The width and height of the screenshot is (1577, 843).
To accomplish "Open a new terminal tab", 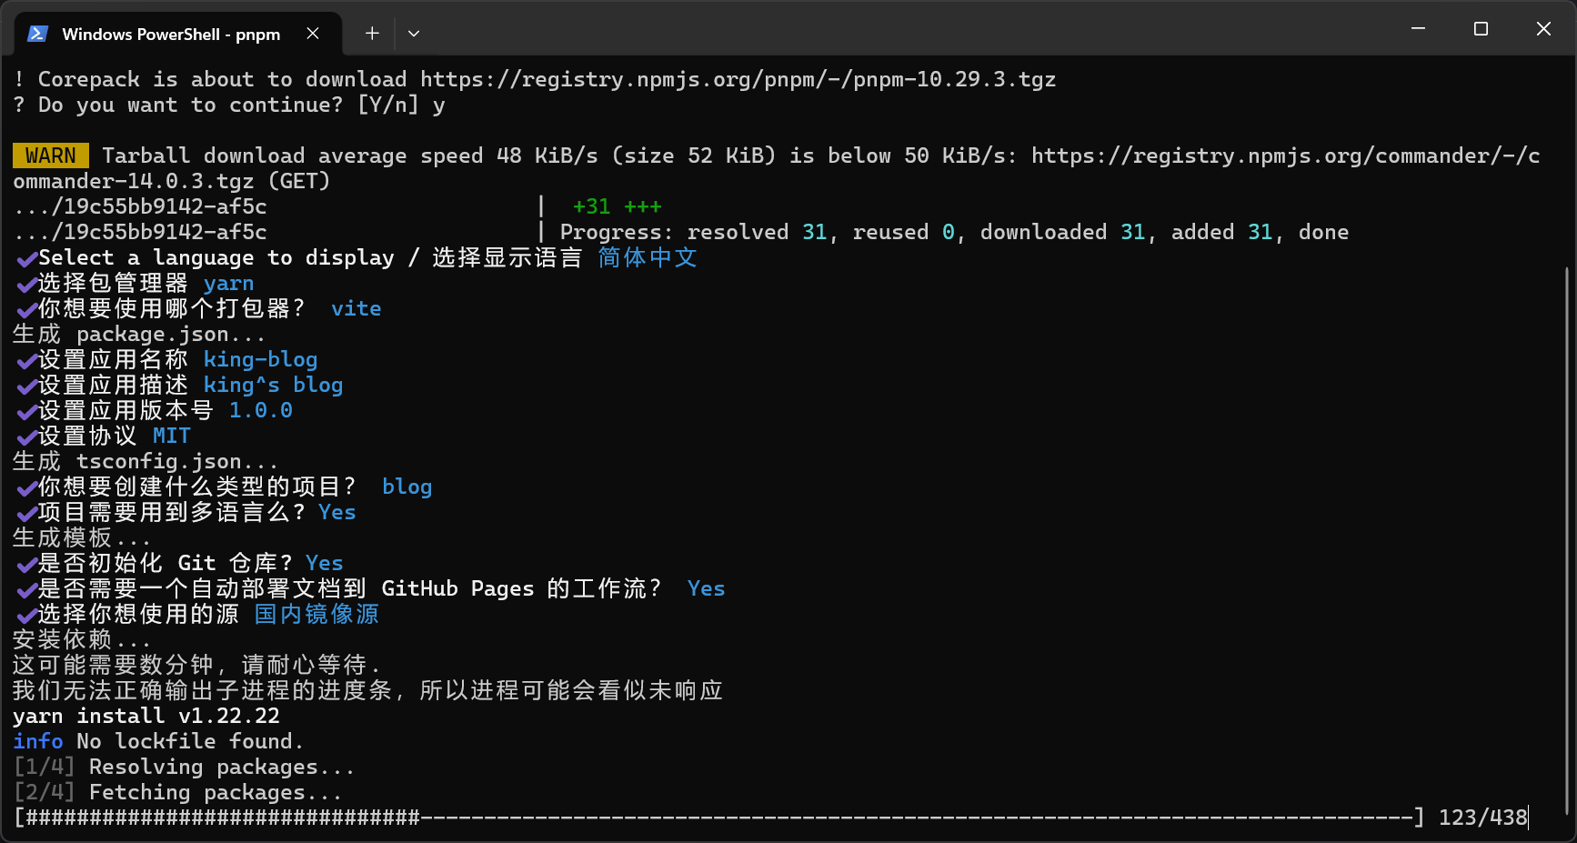I will click(x=372, y=34).
